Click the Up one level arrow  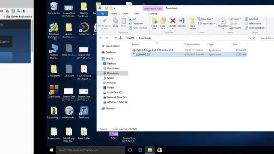tap(116, 38)
